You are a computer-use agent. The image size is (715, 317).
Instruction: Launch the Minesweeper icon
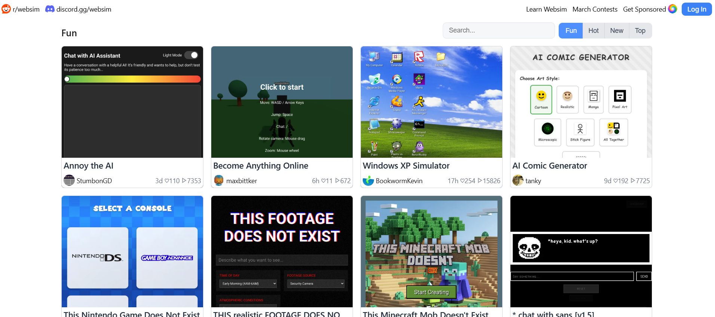pyautogui.click(x=397, y=126)
